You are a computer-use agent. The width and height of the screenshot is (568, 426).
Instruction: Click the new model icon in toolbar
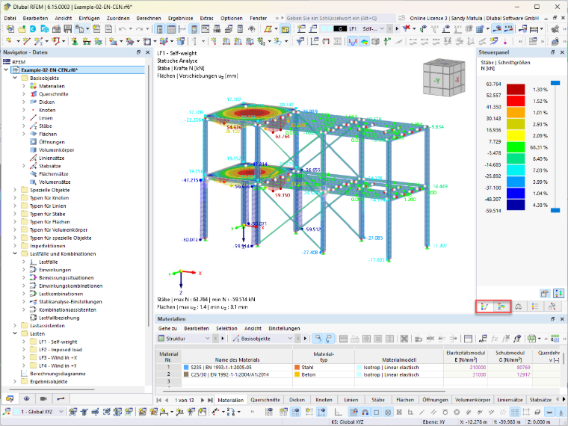pyautogui.click(x=10, y=28)
